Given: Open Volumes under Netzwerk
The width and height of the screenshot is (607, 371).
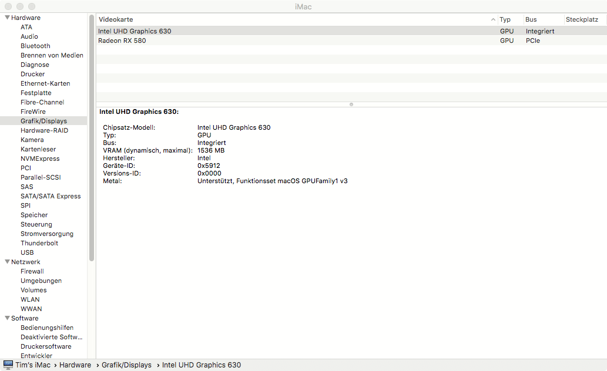Looking at the screenshot, I should tap(33, 290).
